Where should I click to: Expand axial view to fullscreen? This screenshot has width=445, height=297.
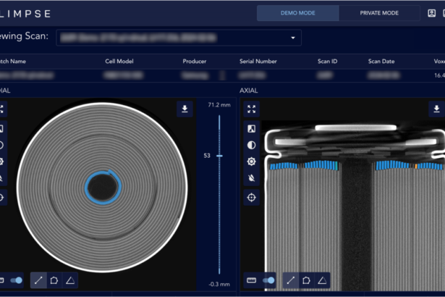tap(251, 109)
